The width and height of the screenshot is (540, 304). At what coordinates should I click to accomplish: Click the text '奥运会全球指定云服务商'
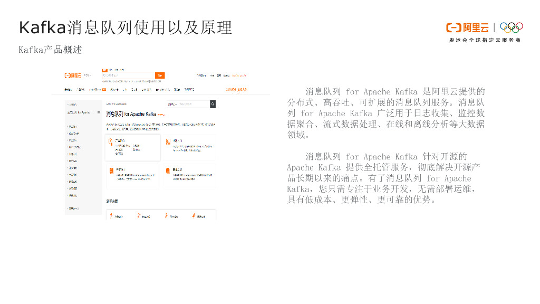coord(485,40)
